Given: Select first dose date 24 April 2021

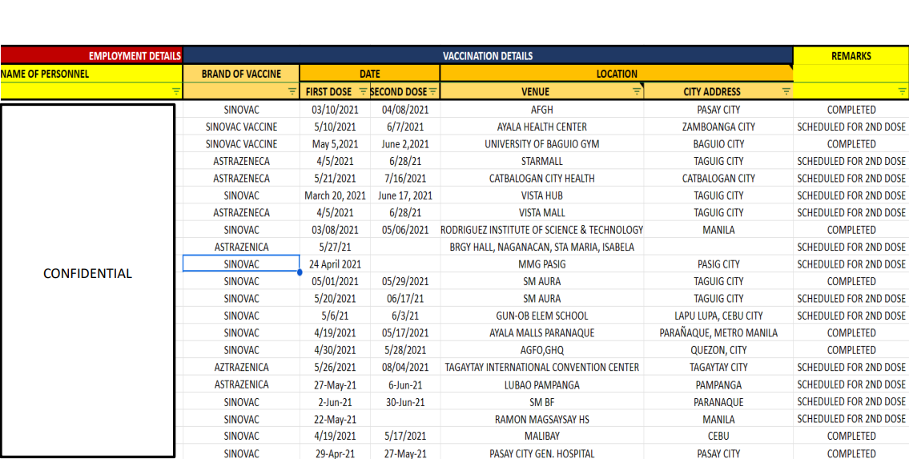Looking at the screenshot, I should tap(335, 264).
